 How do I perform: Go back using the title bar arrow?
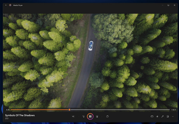coord(6,5)
